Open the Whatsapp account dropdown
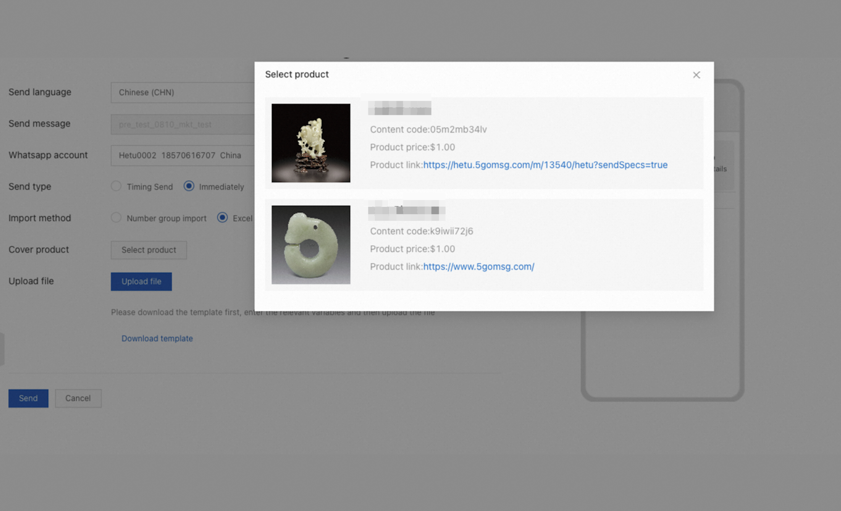841x511 pixels. [183, 155]
